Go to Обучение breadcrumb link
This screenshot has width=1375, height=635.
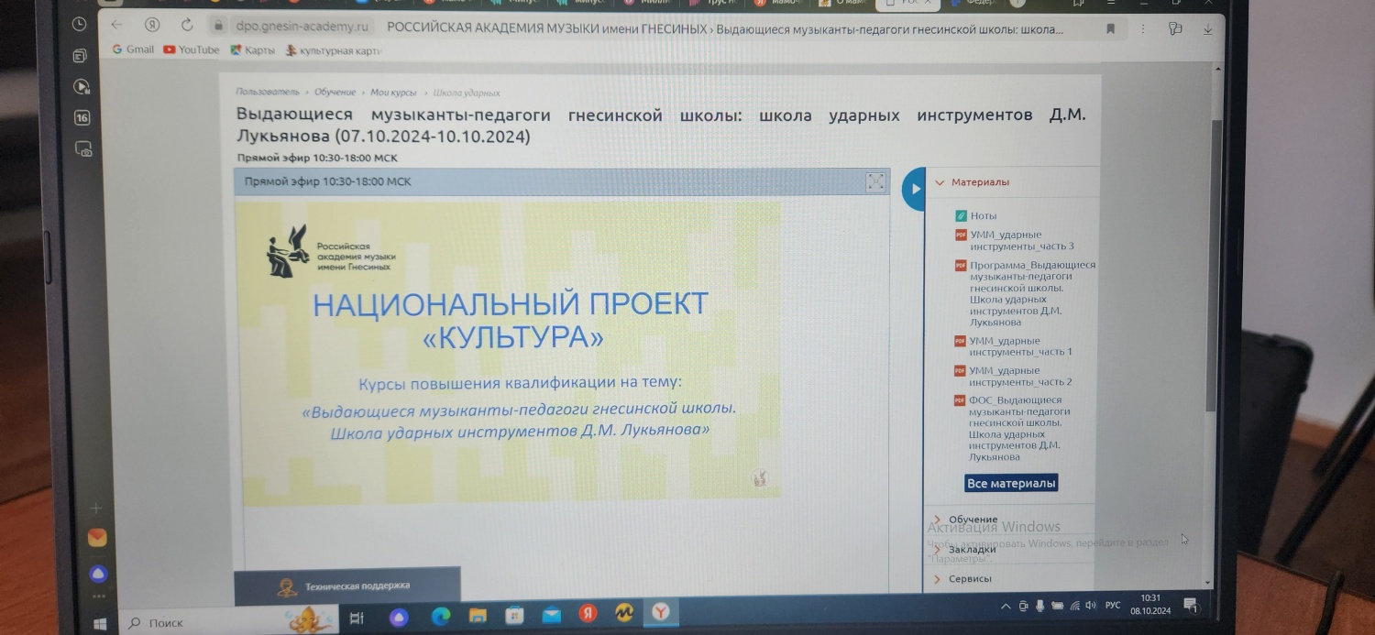pyautogui.click(x=335, y=93)
